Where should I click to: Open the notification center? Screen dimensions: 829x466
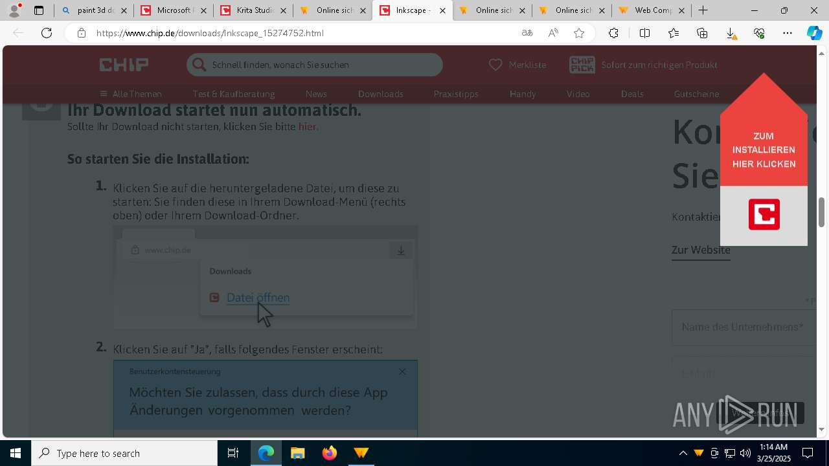point(808,453)
